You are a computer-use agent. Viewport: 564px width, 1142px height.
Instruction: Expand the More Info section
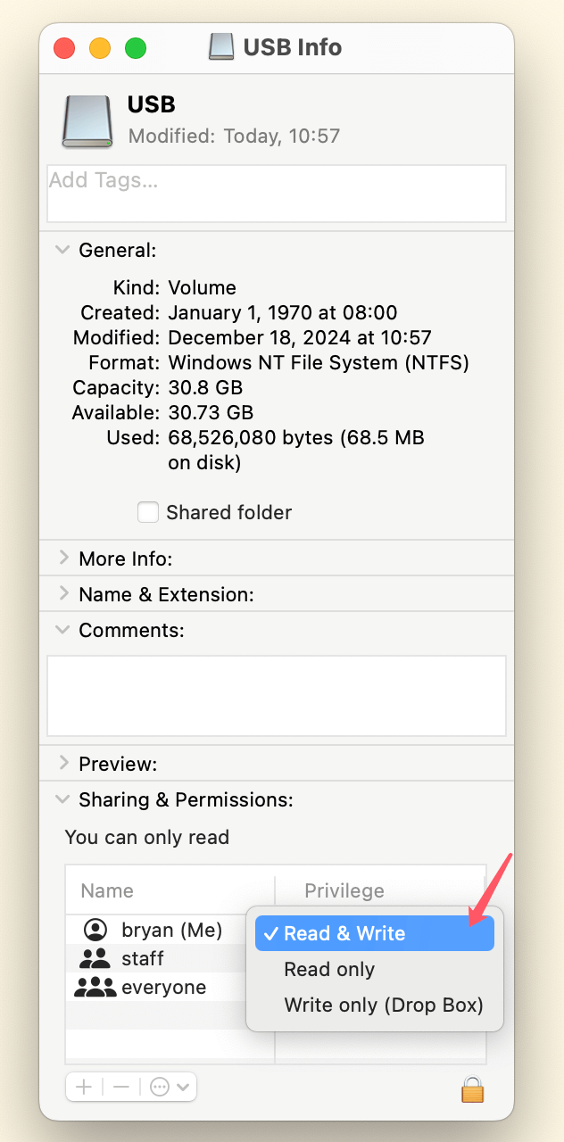[x=62, y=559]
